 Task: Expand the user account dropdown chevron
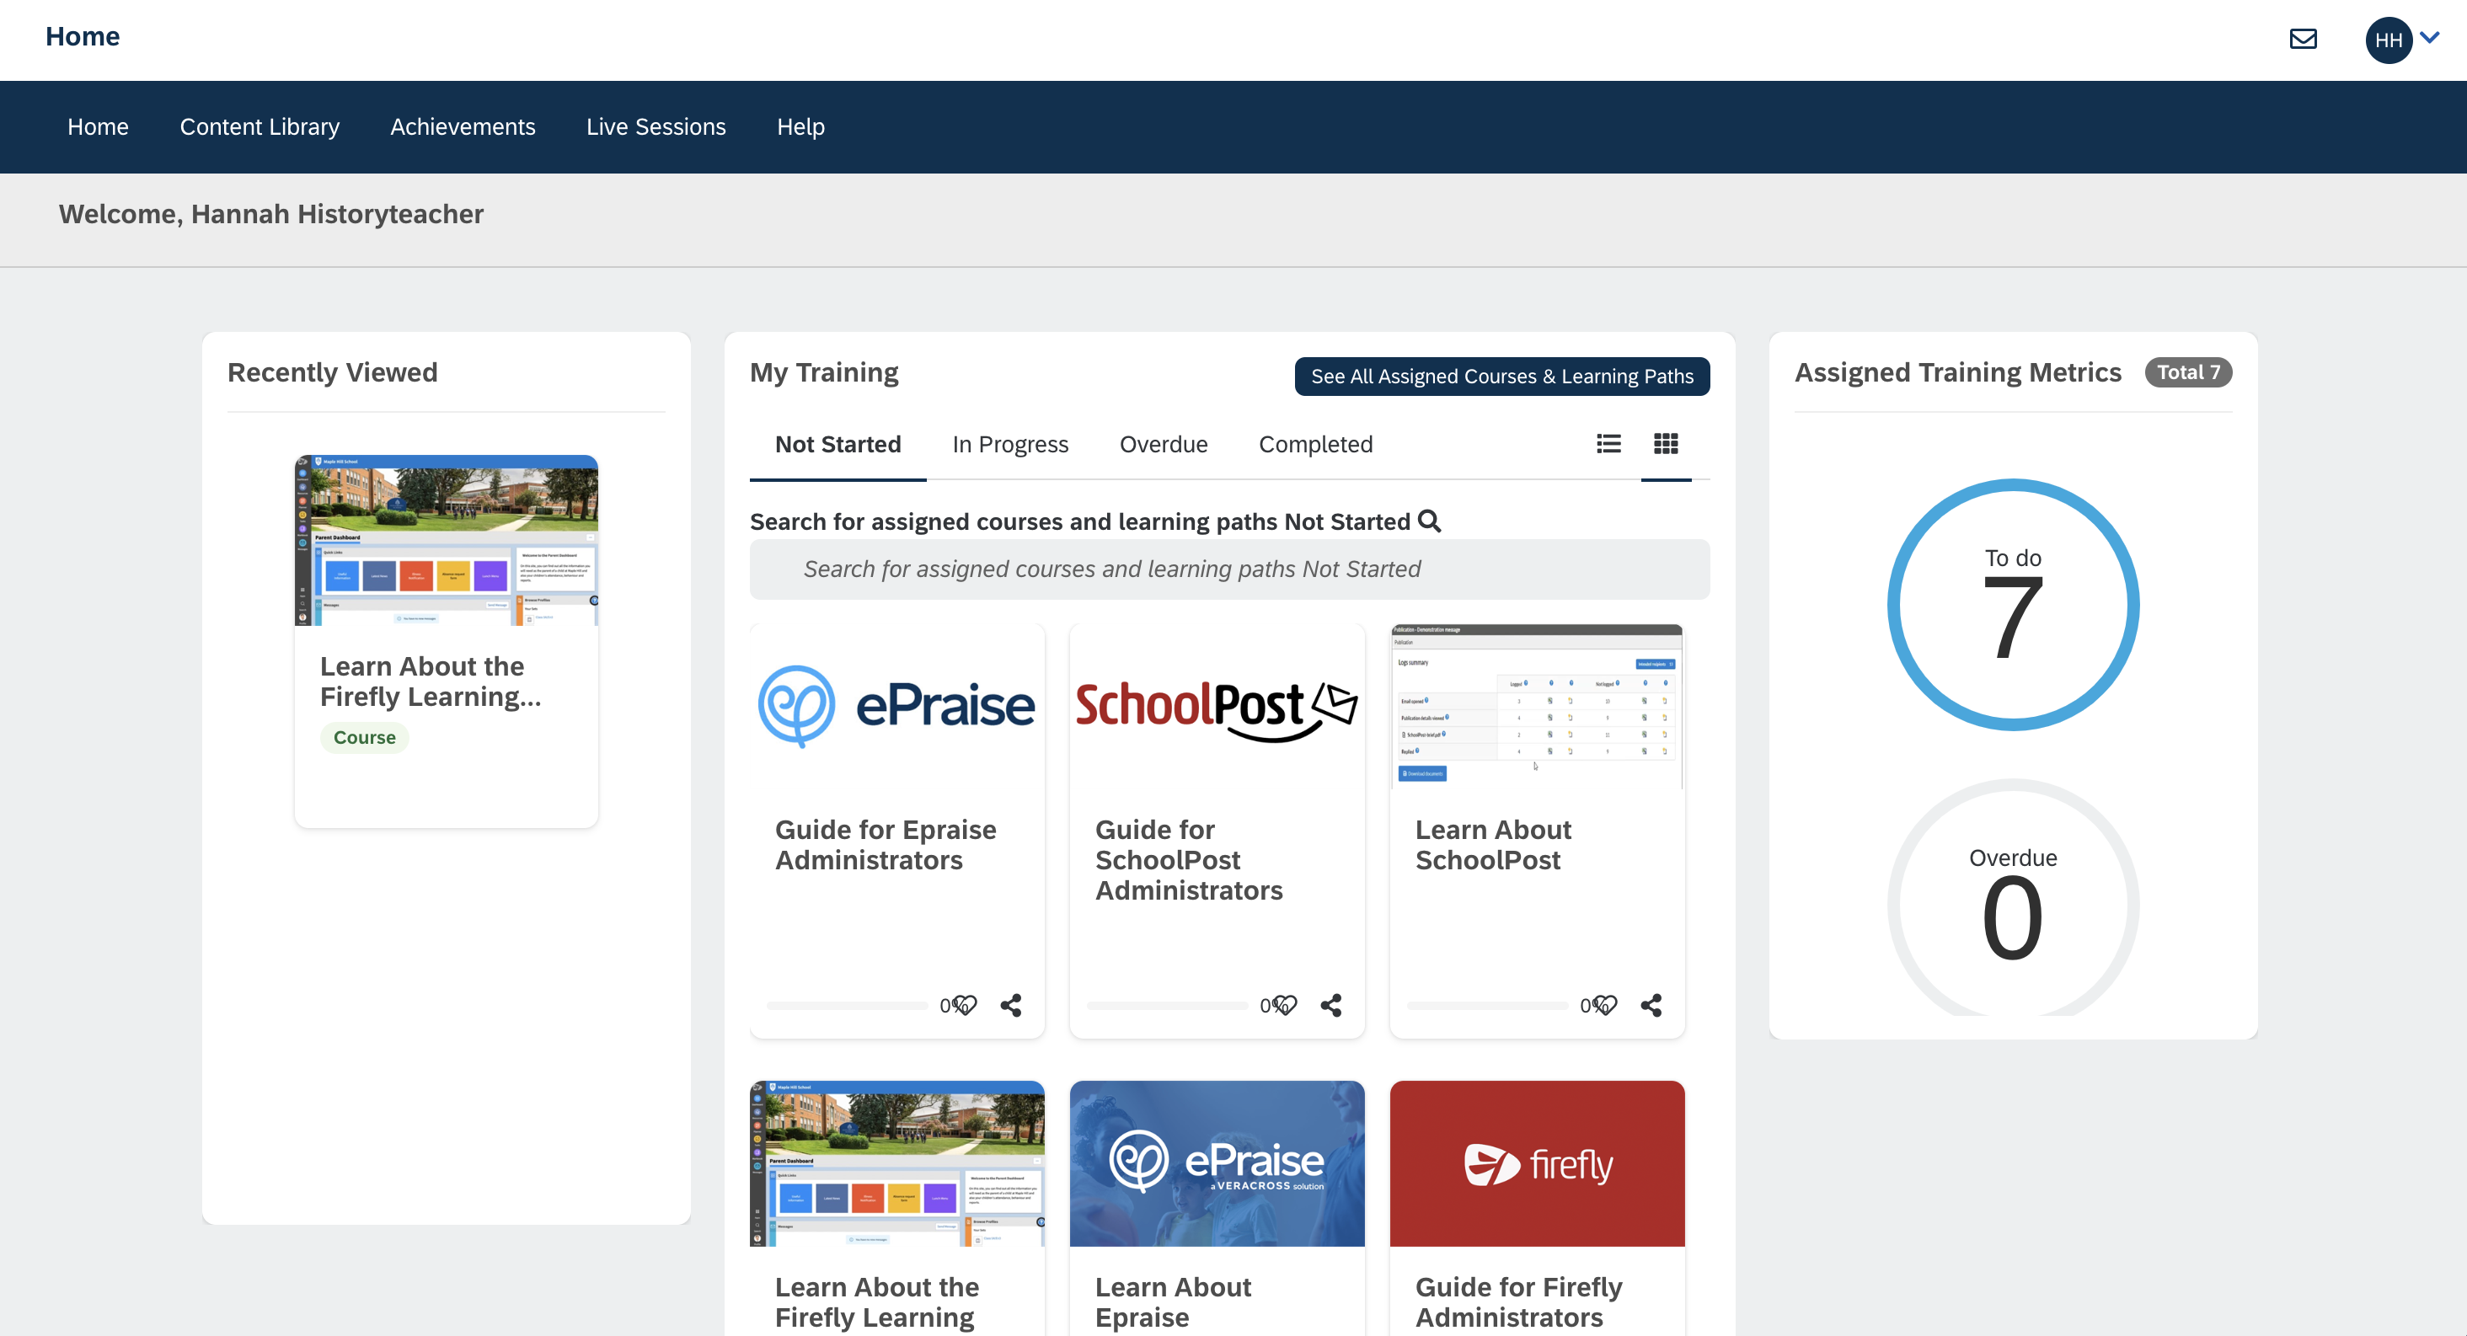[2430, 37]
